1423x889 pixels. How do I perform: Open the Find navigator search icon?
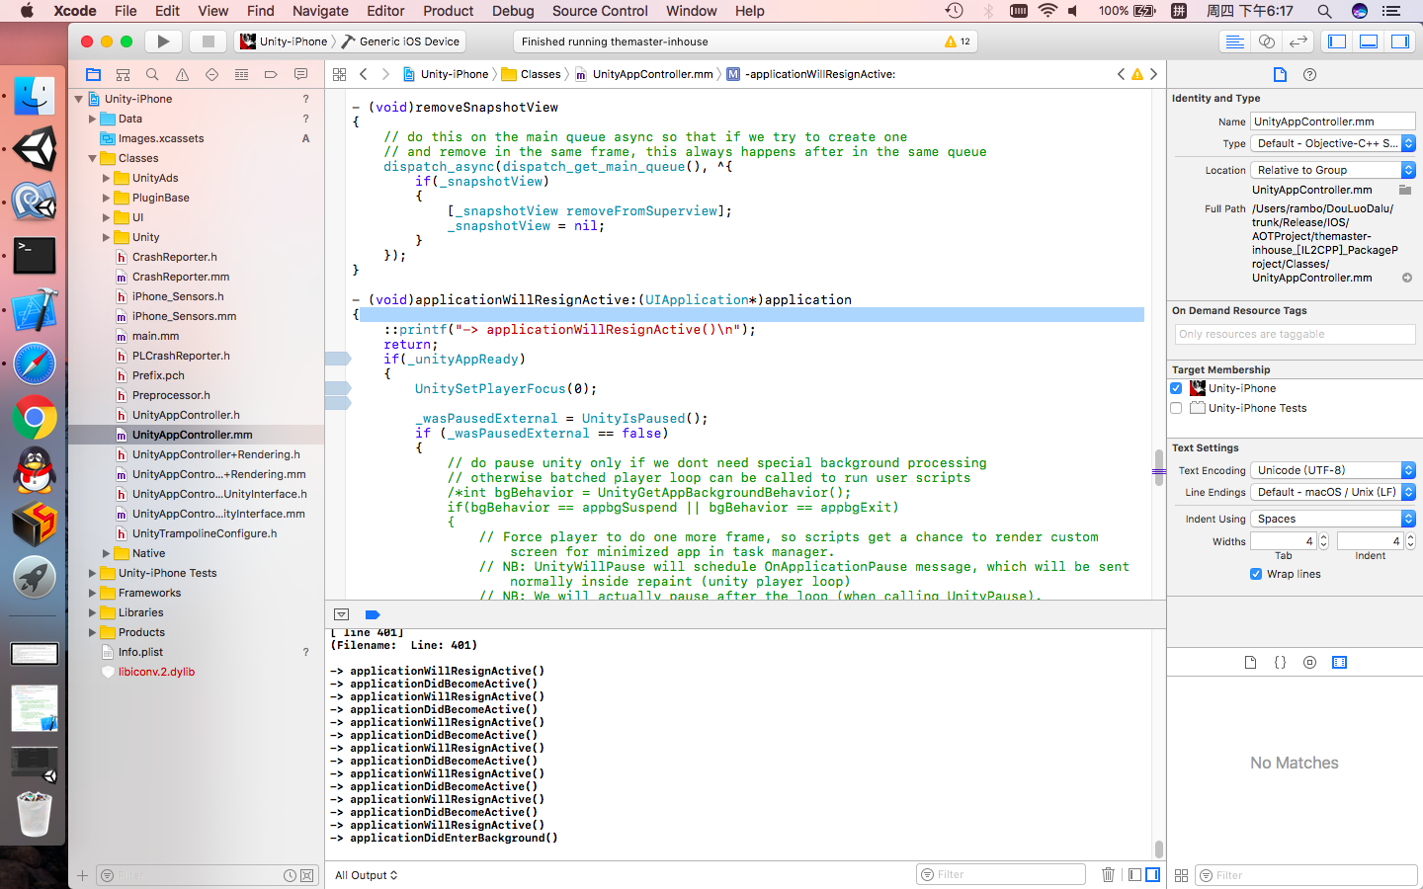(x=152, y=75)
